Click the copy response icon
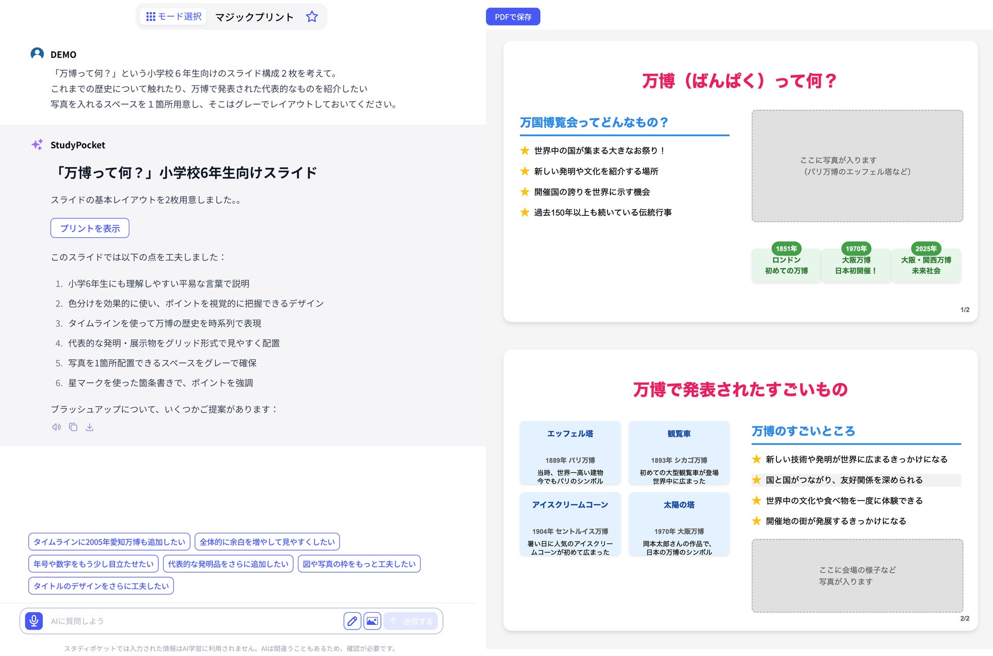 tap(73, 427)
